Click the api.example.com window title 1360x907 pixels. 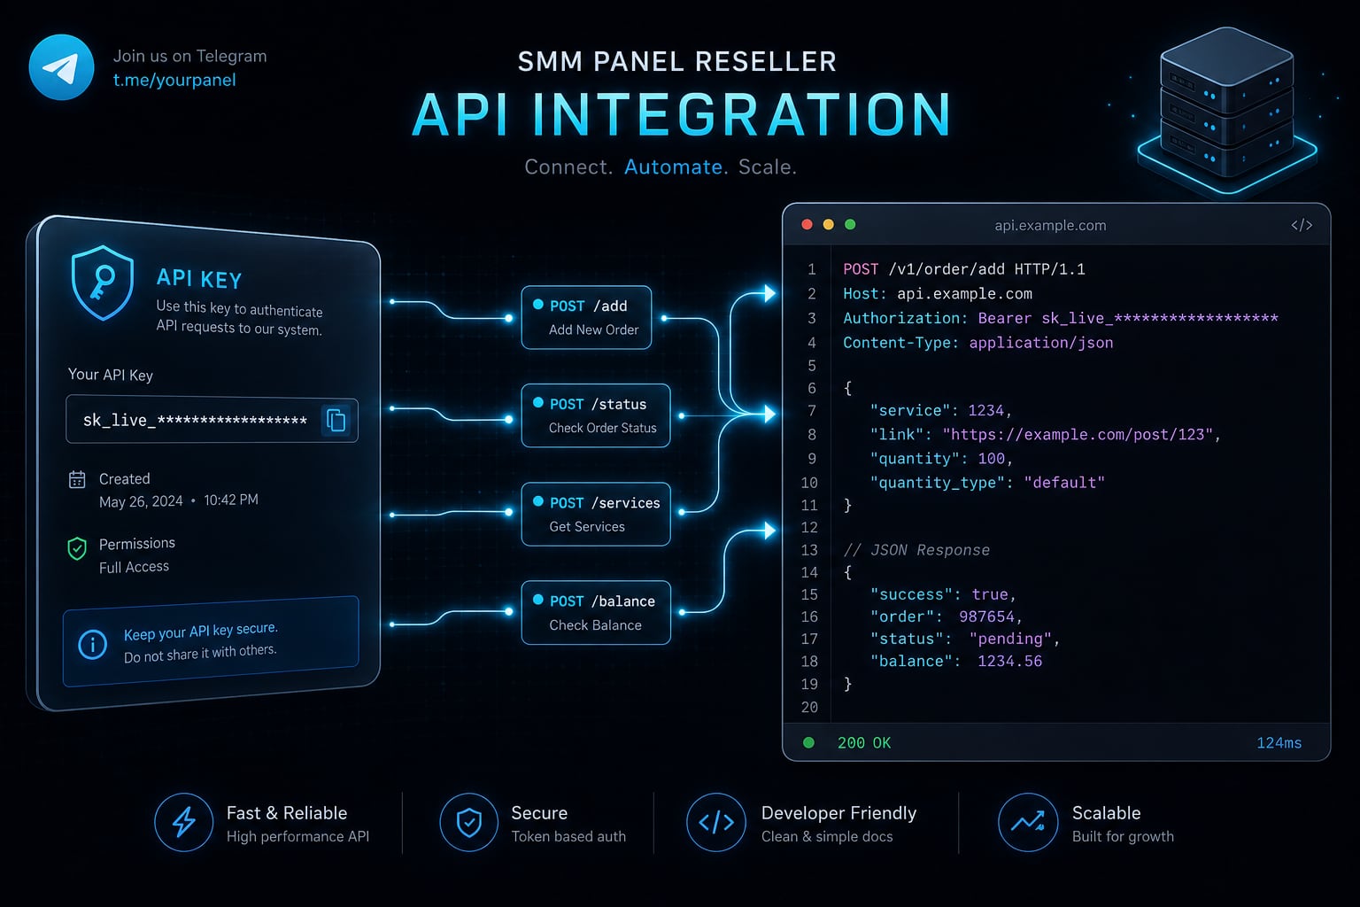coord(1050,225)
